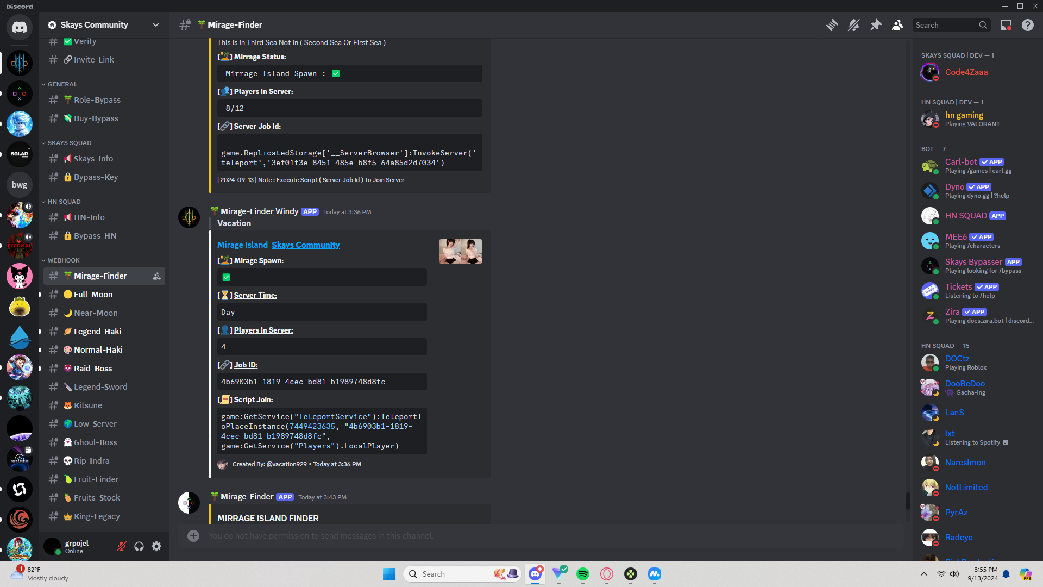Open the King-Legacy channel

(104, 516)
